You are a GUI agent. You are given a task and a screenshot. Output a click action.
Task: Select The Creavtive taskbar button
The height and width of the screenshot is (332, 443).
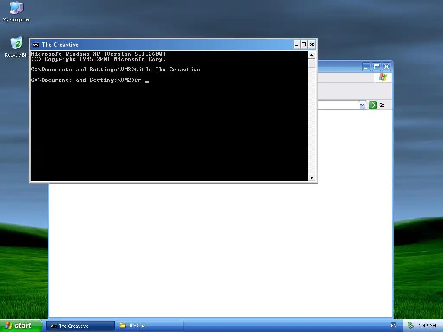(x=80, y=326)
